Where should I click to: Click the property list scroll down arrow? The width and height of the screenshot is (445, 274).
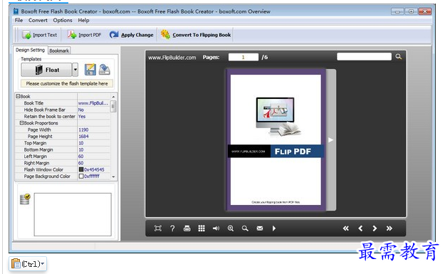[113, 176]
